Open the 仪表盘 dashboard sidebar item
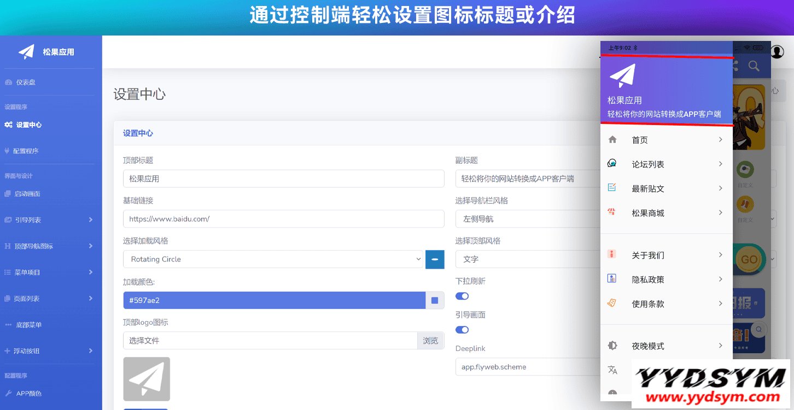 click(x=26, y=82)
